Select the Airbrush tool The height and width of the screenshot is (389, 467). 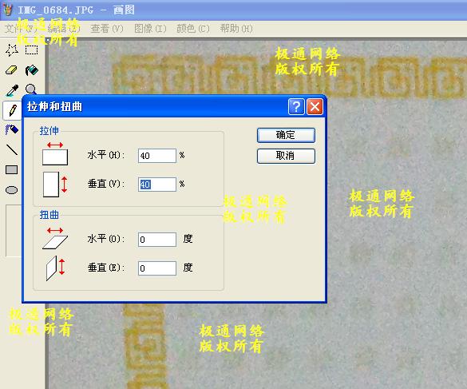pos(12,130)
